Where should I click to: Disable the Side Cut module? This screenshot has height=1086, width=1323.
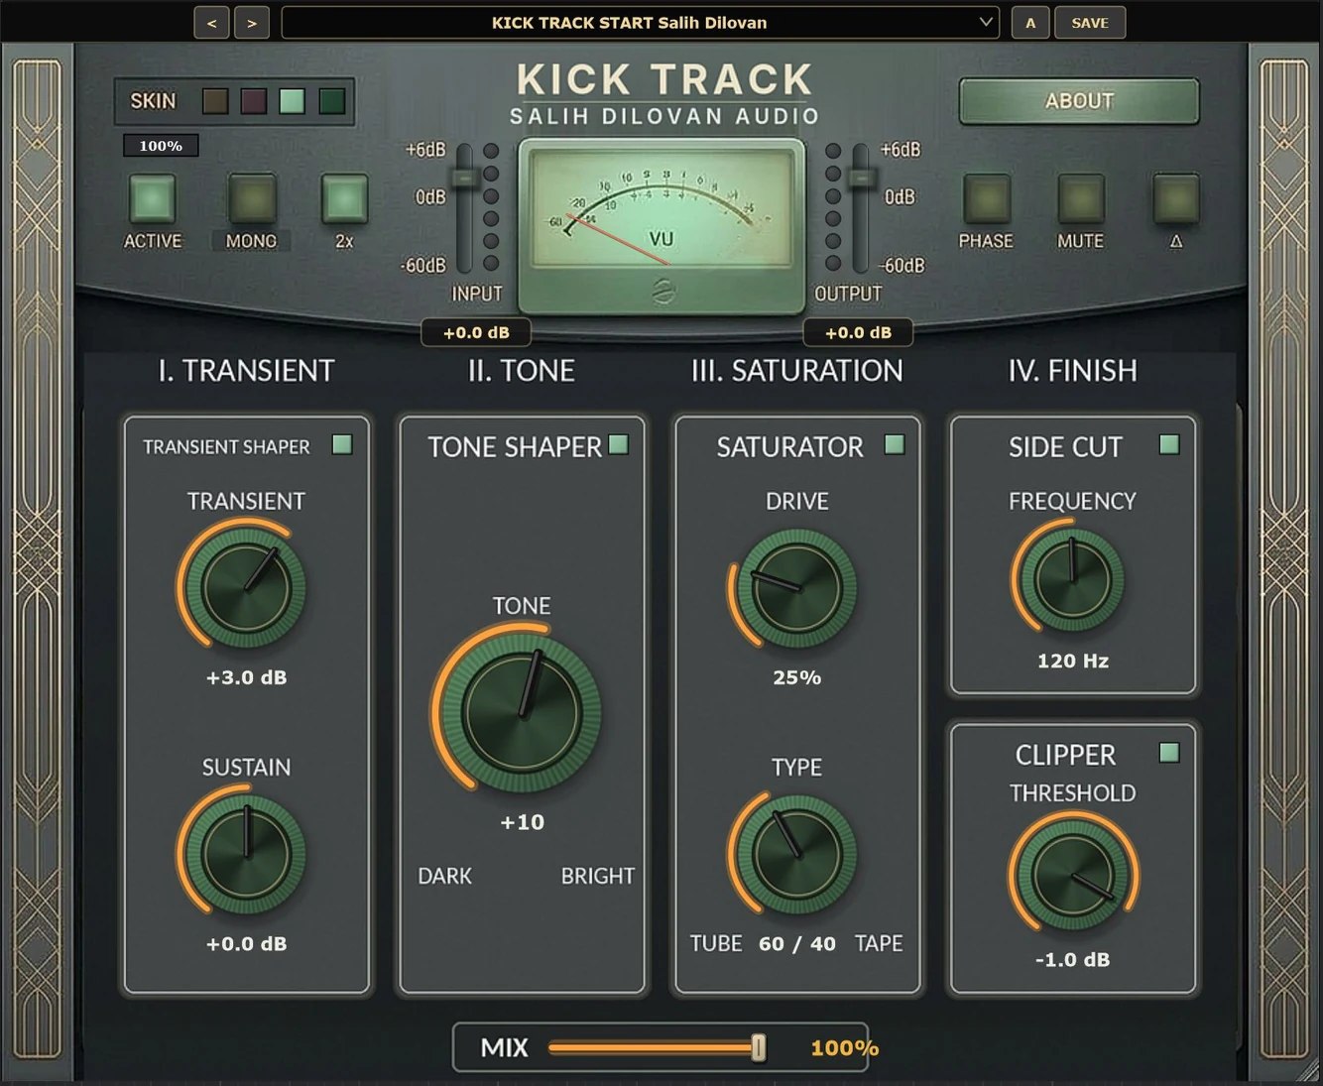(1169, 445)
